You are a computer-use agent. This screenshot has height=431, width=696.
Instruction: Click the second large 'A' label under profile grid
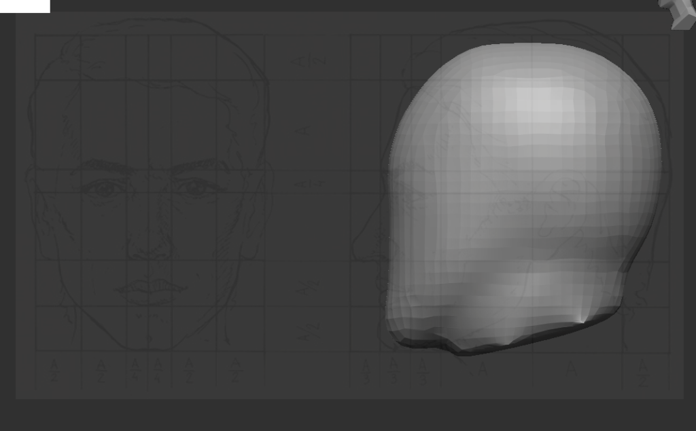572,369
